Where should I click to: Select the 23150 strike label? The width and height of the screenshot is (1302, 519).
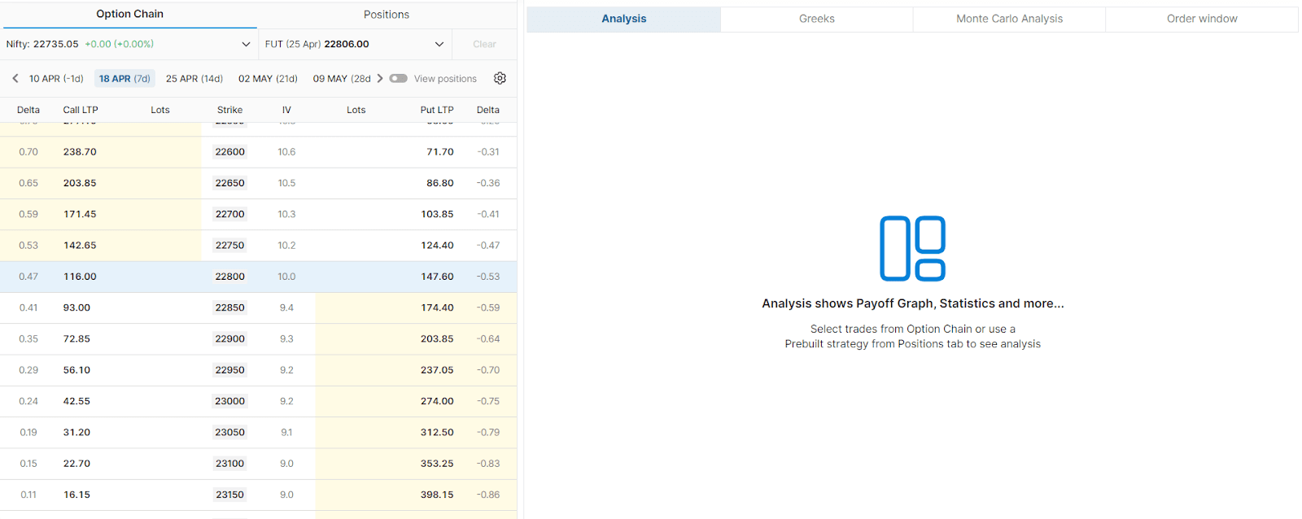pyautogui.click(x=229, y=495)
